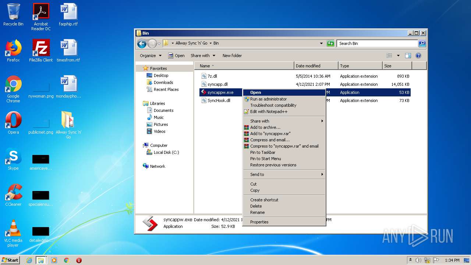Expand the views options dropdown arrow
The image size is (471, 265).
pos(398,56)
